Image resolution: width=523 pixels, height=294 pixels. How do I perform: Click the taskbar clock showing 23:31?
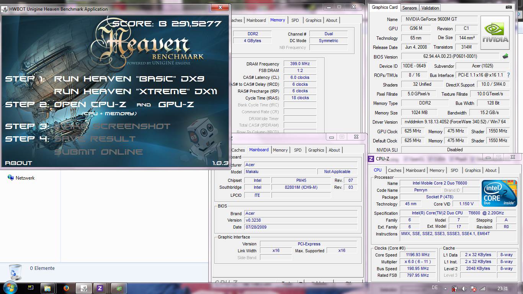[x=503, y=288]
